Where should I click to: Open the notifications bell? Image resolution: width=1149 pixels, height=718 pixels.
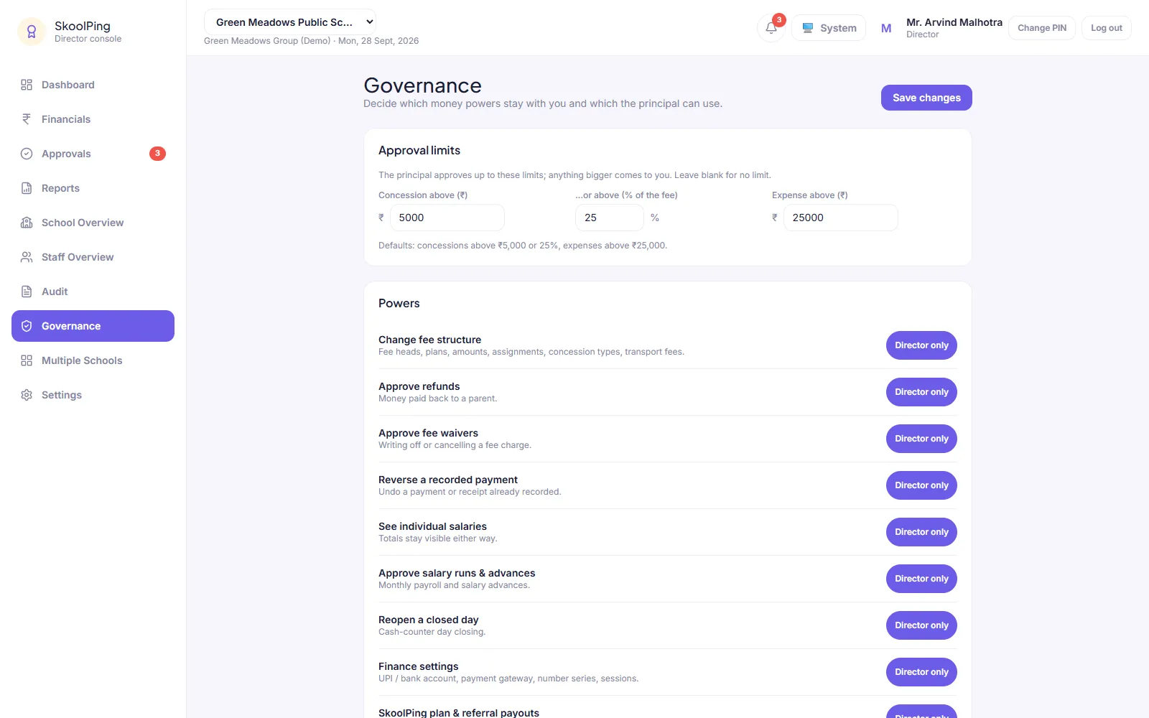pyautogui.click(x=771, y=28)
